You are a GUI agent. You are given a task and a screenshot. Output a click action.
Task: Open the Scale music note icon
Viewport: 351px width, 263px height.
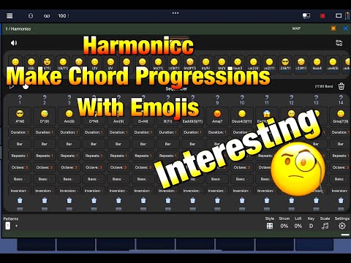coord(325,226)
